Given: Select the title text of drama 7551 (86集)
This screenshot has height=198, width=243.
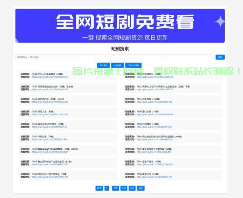Looking at the screenshot, I should [x=52, y=87].
